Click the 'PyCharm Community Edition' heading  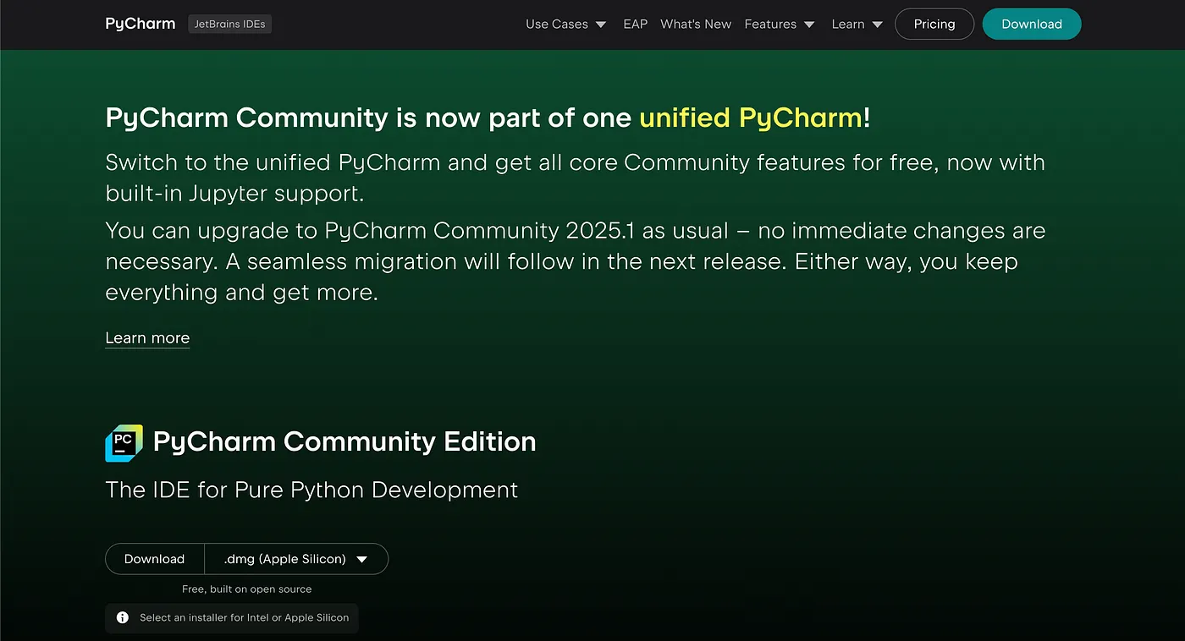click(x=344, y=441)
